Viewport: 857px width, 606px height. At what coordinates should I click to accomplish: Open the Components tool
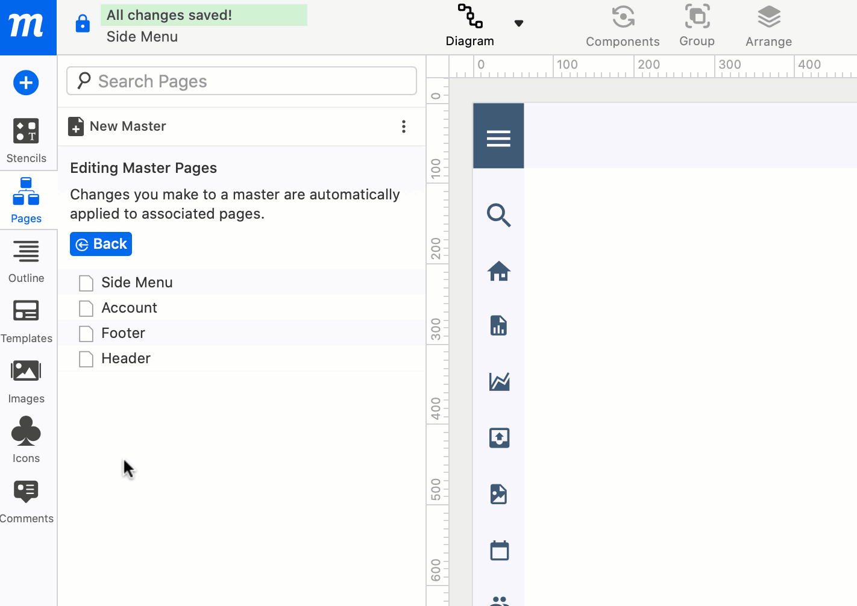tap(623, 25)
